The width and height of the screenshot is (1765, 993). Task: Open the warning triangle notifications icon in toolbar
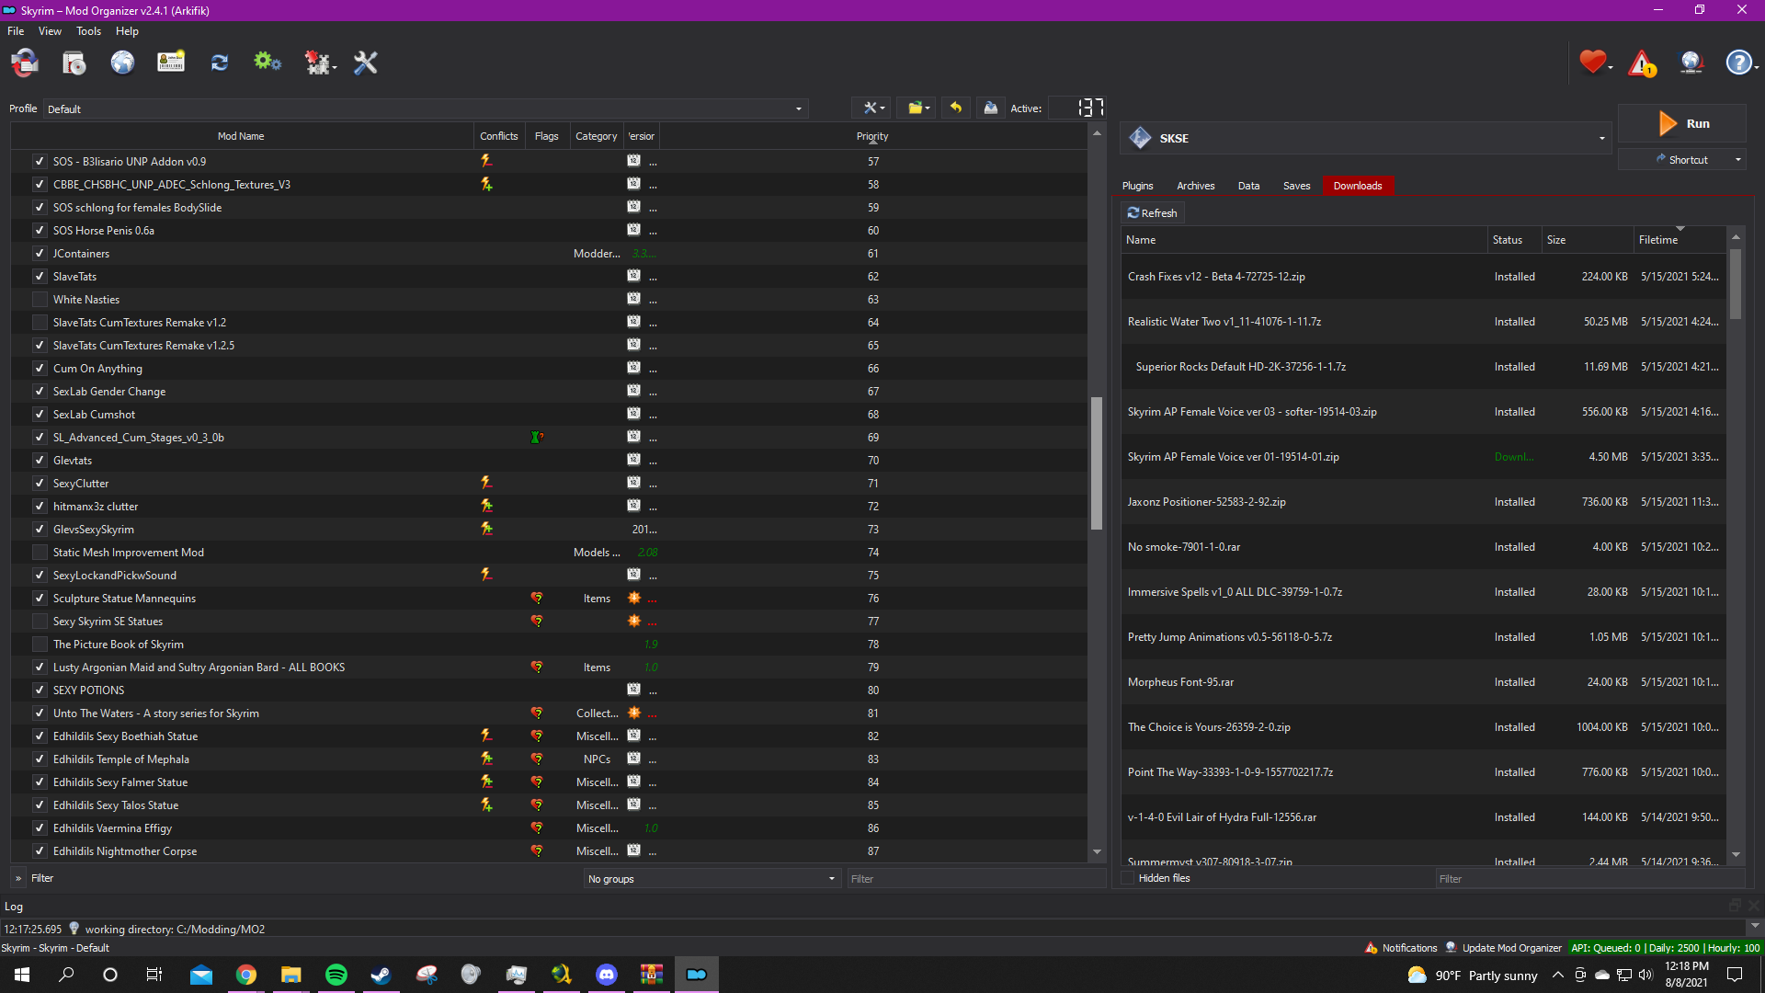pyautogui.click(x=1642, y=63)
